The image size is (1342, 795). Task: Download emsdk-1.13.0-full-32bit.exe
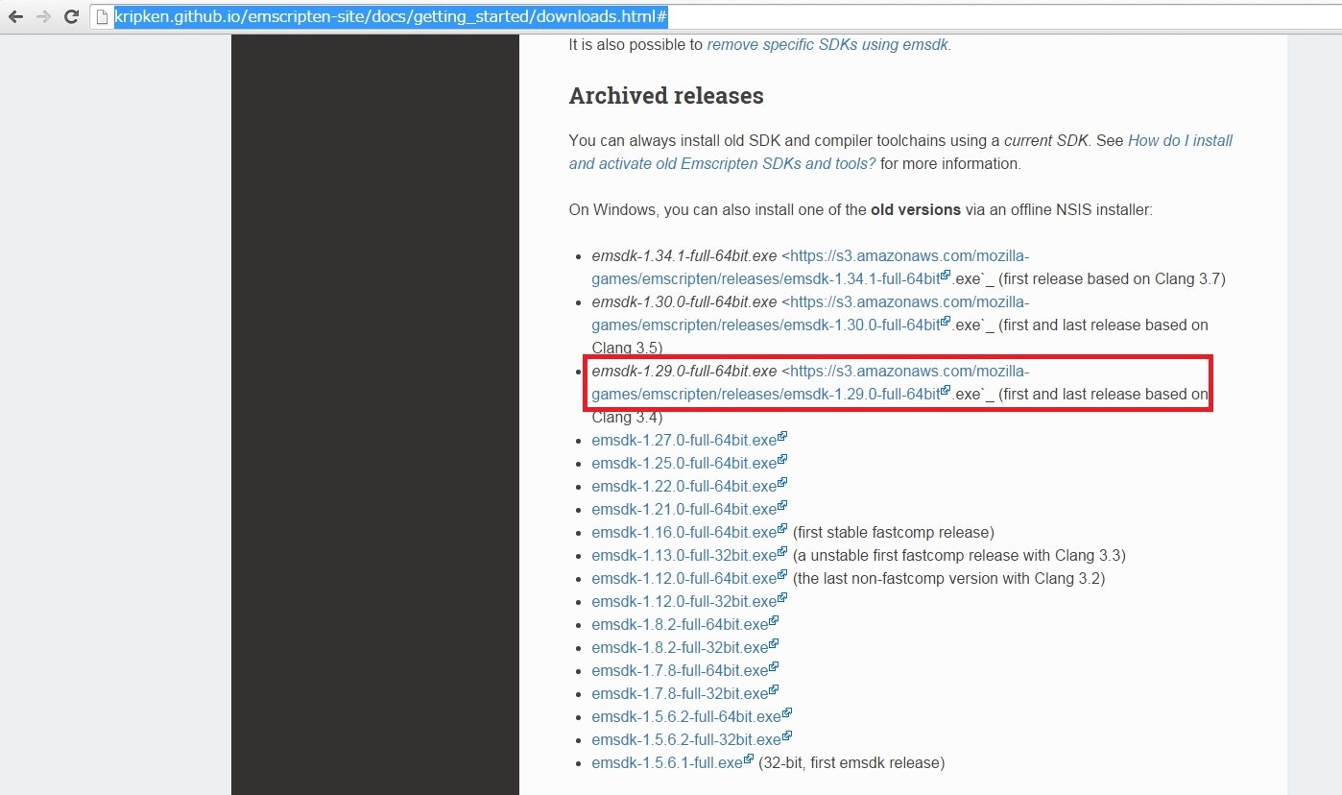click(x=683, y=555)
